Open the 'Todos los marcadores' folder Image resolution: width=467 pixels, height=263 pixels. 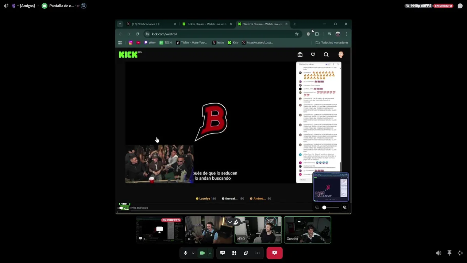click(x=332, y=43)
